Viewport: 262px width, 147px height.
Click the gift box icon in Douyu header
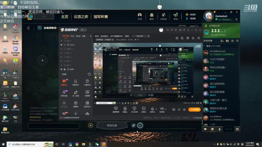coord(177,38)
